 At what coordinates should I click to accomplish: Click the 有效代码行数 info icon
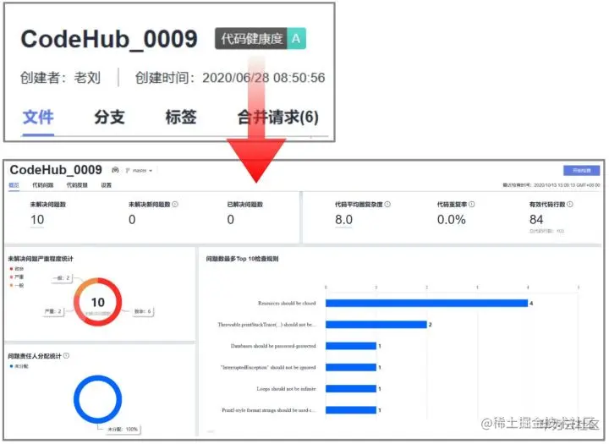tap(570, 205)
